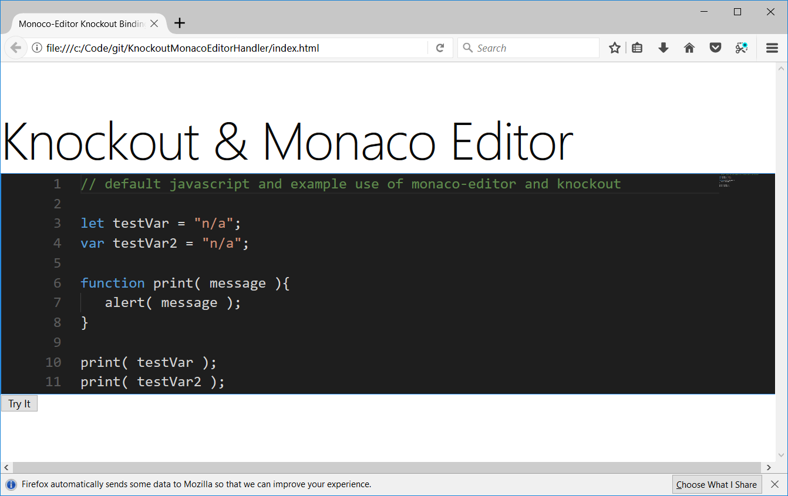Image resolution: width=788 pixels, height=496 pixels.
Task: Reload the page with the refresh icon
Action: pyautogui.click(x=440, y=48)
